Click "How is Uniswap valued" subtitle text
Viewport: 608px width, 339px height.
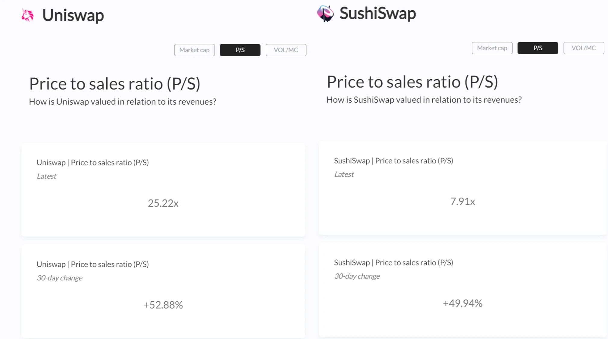point(122,102)
